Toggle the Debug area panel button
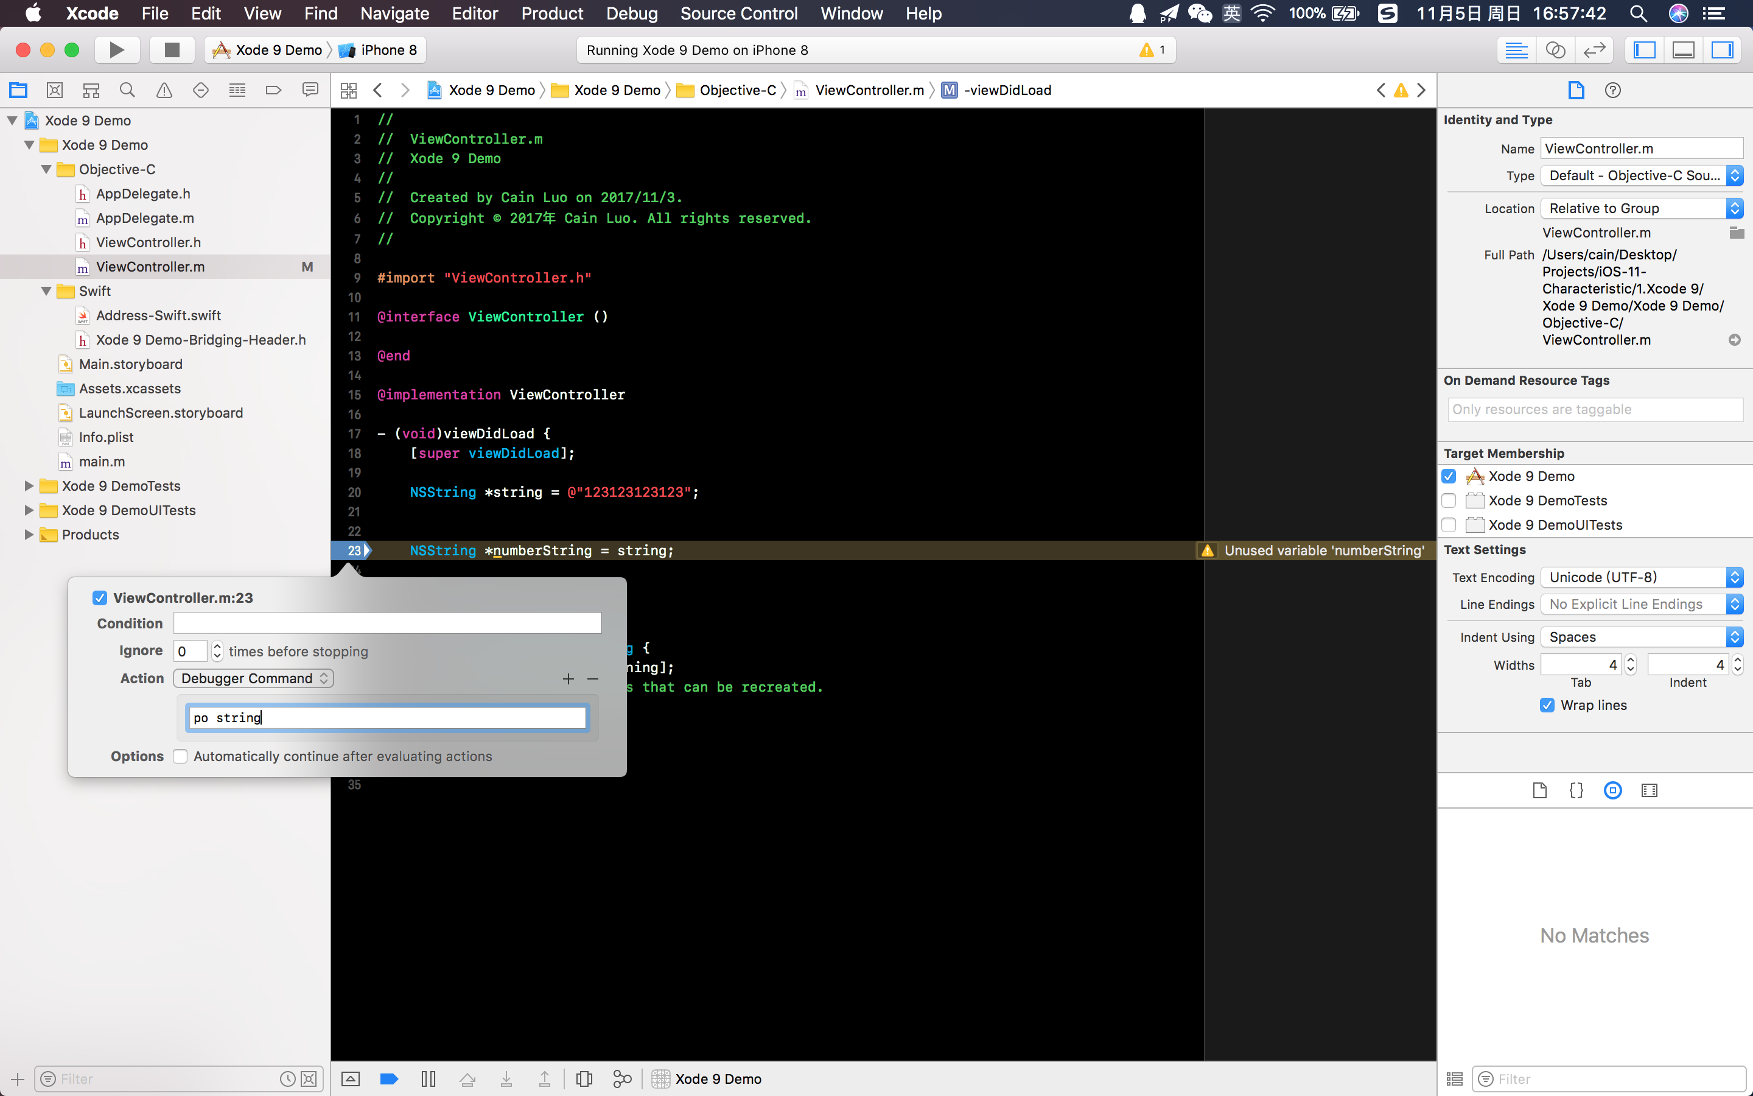The image size is (1753, 1096). [x=1683, y=49]
